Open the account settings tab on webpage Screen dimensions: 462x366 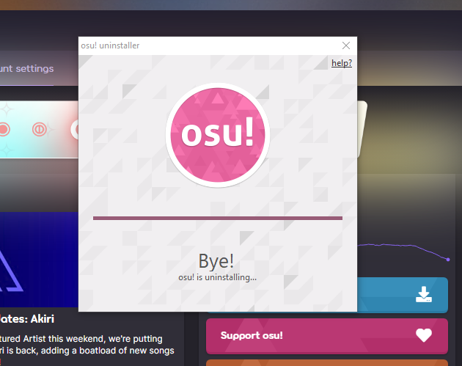[x=27, y=69]
